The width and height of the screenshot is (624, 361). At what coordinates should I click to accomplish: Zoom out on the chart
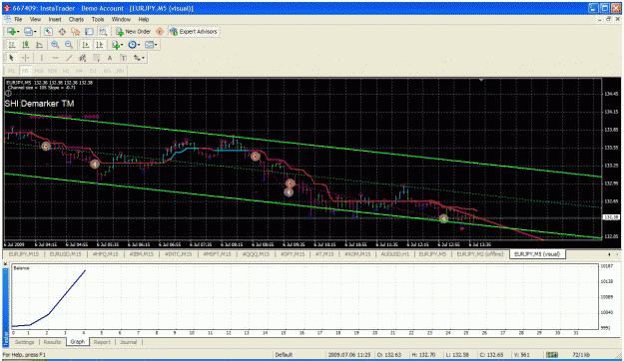pos(69,45)
